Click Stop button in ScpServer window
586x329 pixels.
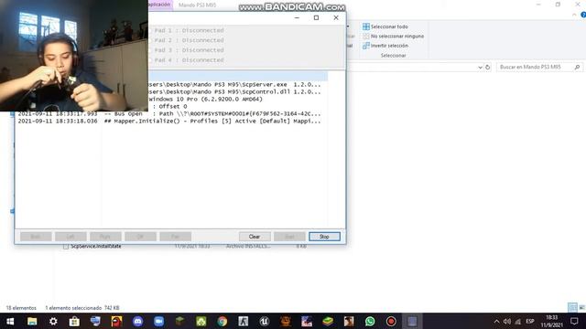click(x=324, y=237)
